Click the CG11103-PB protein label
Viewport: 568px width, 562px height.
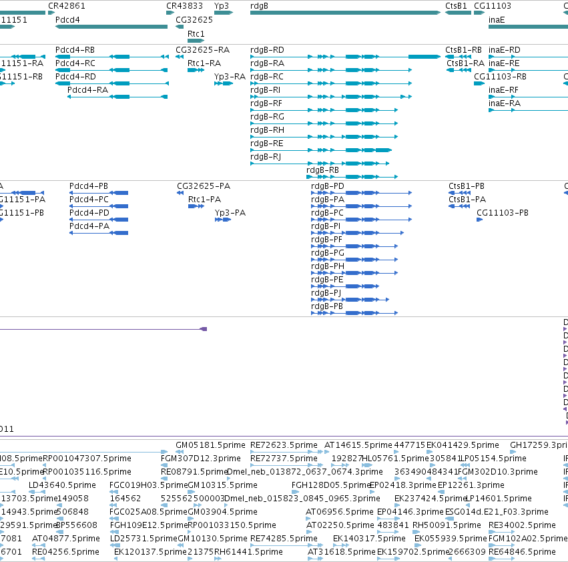click(x=503, y=213)
